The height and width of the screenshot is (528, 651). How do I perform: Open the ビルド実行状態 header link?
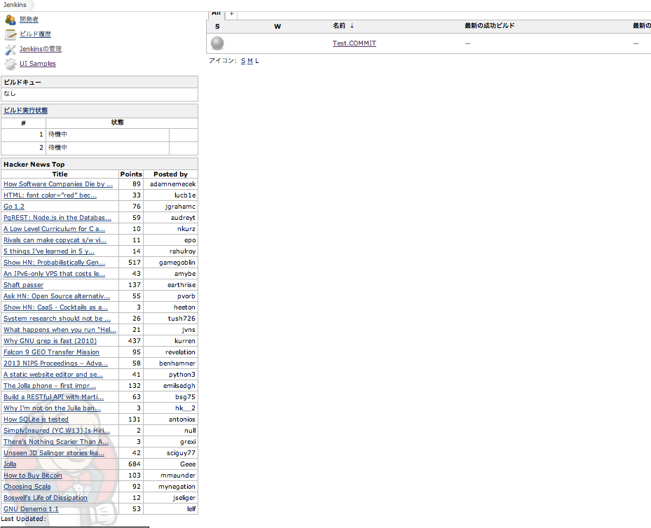[x=26, y=111]
